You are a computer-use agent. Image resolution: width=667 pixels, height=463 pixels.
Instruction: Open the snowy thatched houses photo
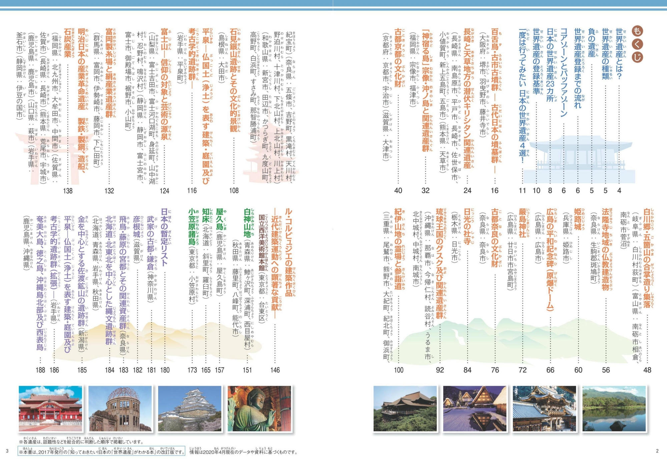[x=475, y=409]
